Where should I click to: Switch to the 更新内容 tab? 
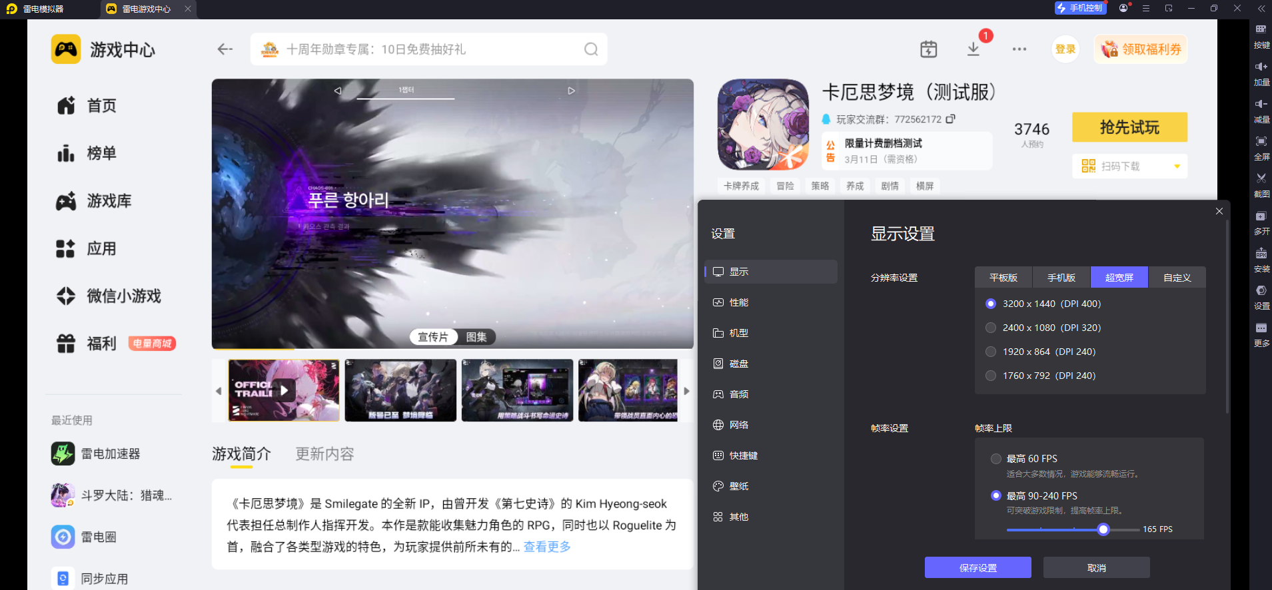(x=324, y=454)
